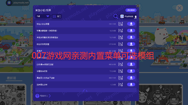Viewport: 188px width, 105px height.
Task: Toggle checkmark on mermaid rainbow island
Action: (x=172, y=43)
